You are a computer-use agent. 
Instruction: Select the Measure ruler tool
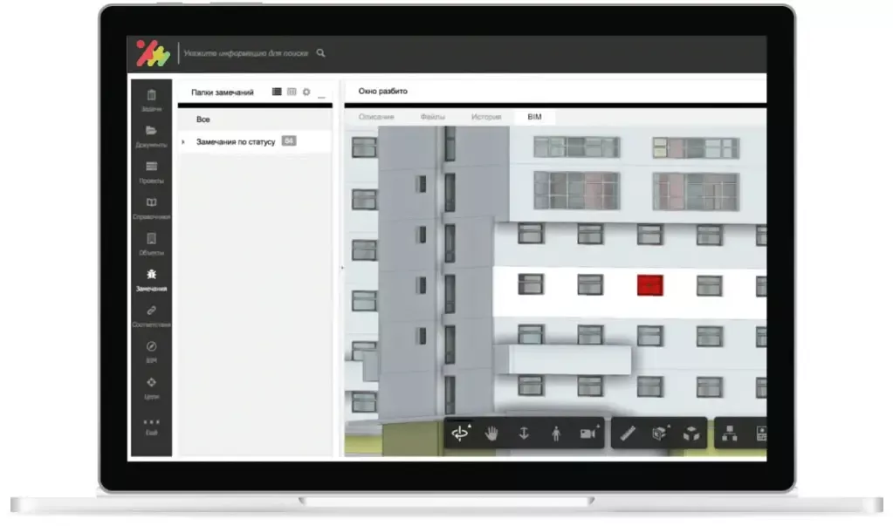pyautogui.click(x=628, y=433)
